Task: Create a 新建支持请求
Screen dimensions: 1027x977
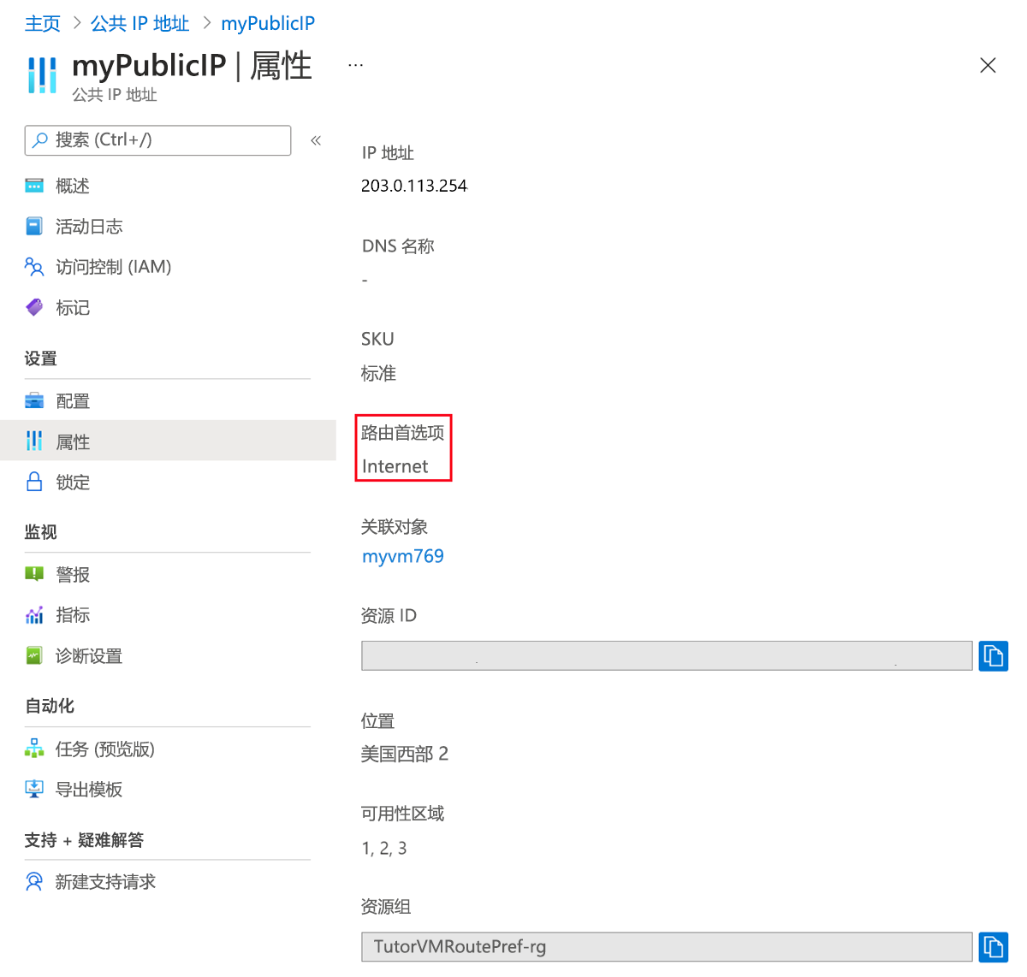Action: (x=104, y=881)
